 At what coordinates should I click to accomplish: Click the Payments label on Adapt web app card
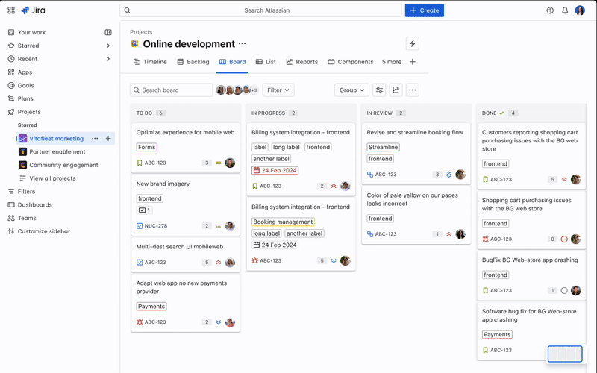(x=151, y=307)
